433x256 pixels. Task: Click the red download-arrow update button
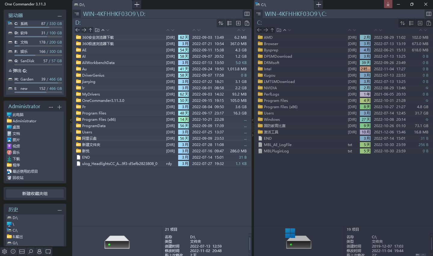[x=388, y=4]
